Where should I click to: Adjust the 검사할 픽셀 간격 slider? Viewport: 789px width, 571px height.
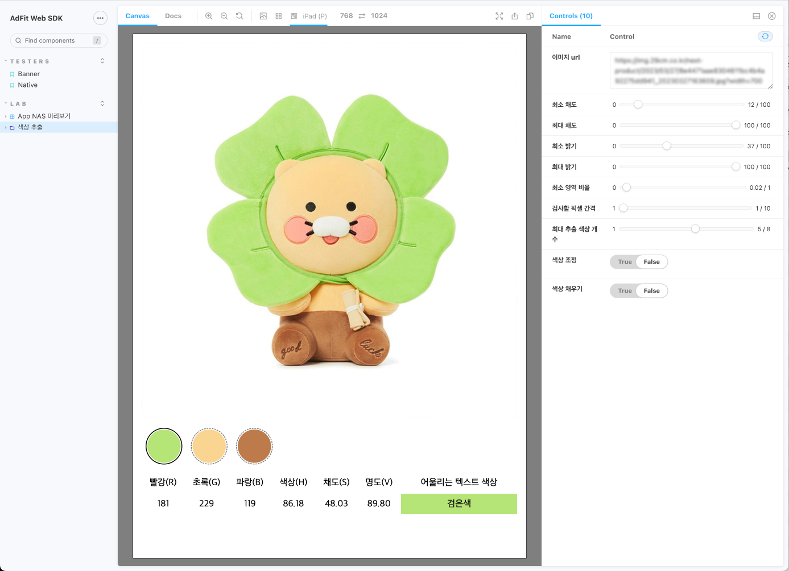685,209
